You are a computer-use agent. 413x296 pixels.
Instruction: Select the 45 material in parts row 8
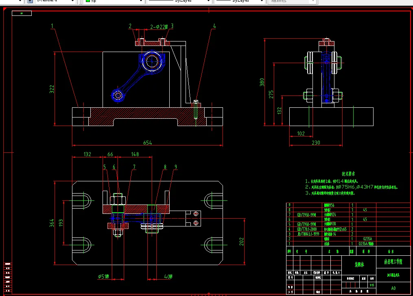[x=365, y=210]
